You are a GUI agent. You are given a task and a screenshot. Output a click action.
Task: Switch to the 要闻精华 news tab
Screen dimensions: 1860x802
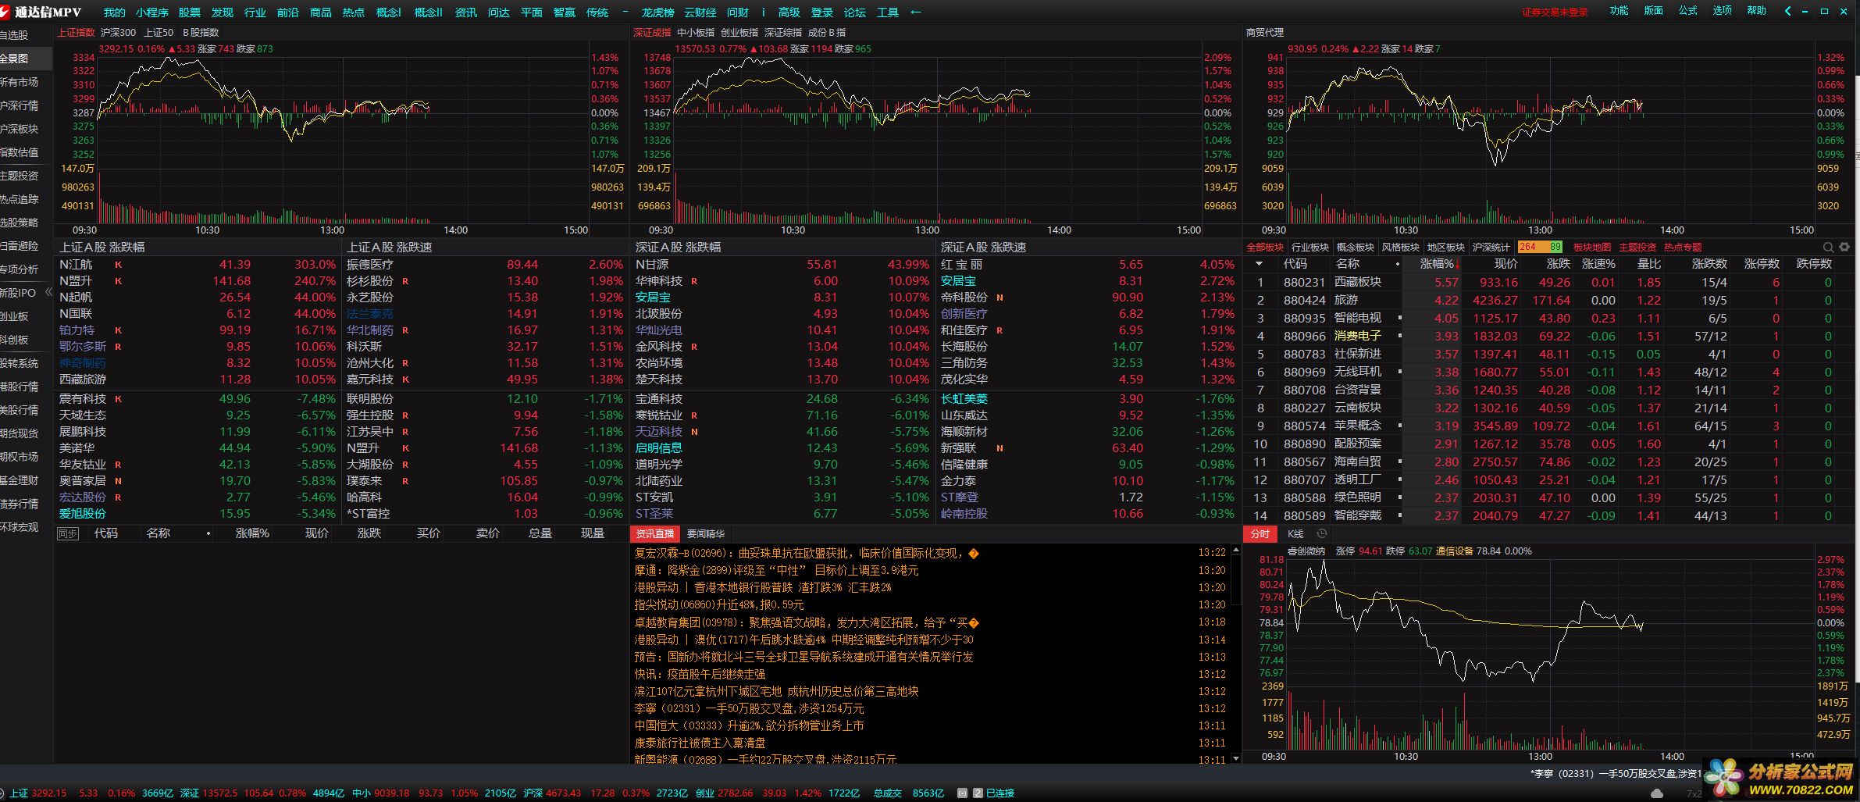(x=706, y=534)
